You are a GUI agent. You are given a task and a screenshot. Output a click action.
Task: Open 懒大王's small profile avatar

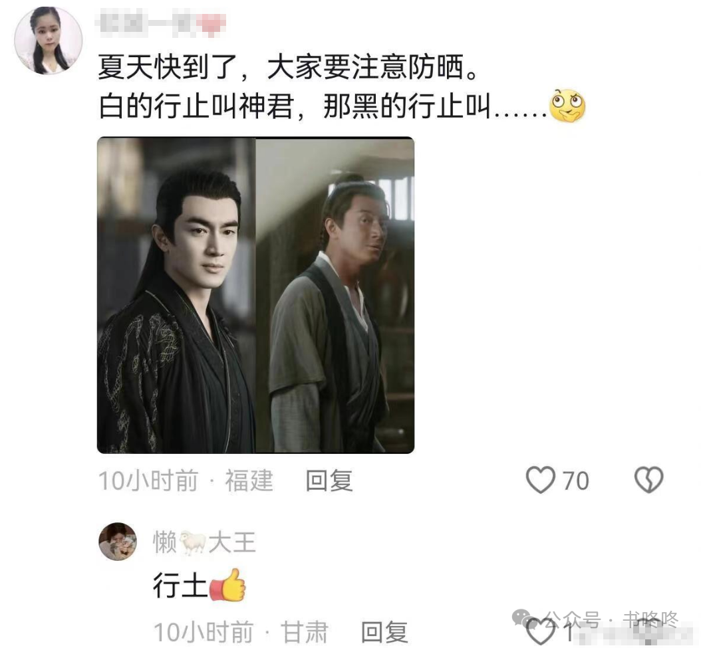pyautogui.click(x=118, y=541)
